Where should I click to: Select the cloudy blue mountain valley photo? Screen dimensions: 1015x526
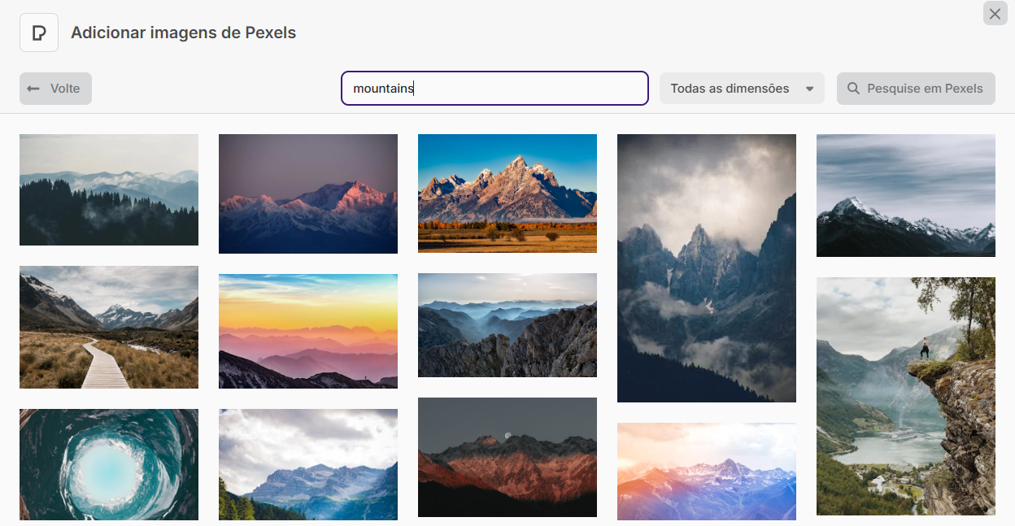coord(308,464)
